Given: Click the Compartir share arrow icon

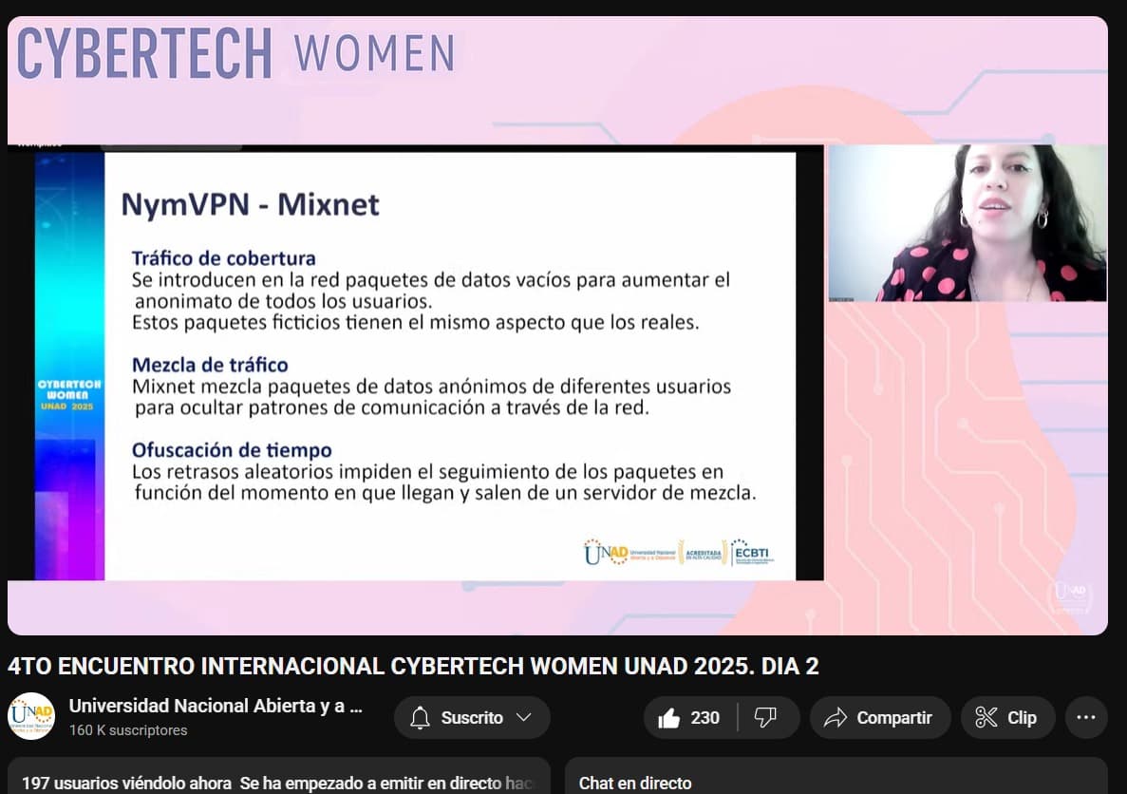Looking at the screenshot, I should (x=836, y=718).
